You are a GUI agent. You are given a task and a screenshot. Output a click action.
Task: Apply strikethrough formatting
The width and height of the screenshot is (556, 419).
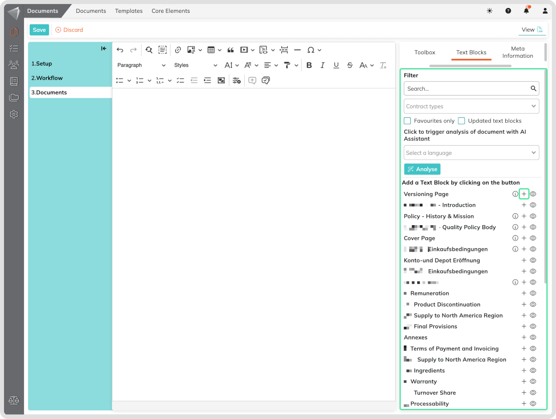click(350, 65)
